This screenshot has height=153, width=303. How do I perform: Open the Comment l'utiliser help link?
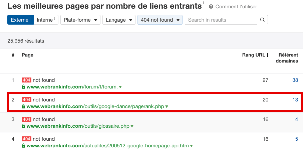[x=236, y=7]
